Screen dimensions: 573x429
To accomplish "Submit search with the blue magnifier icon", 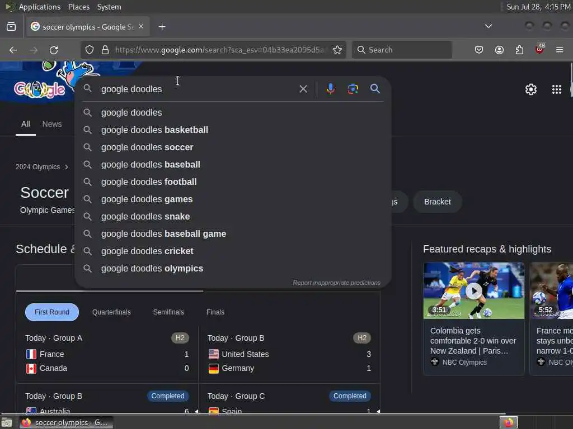I will 375,89.
